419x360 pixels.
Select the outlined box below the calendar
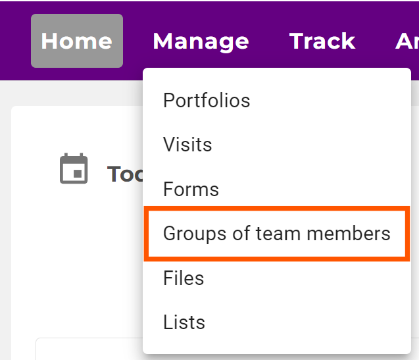point(86,347)
